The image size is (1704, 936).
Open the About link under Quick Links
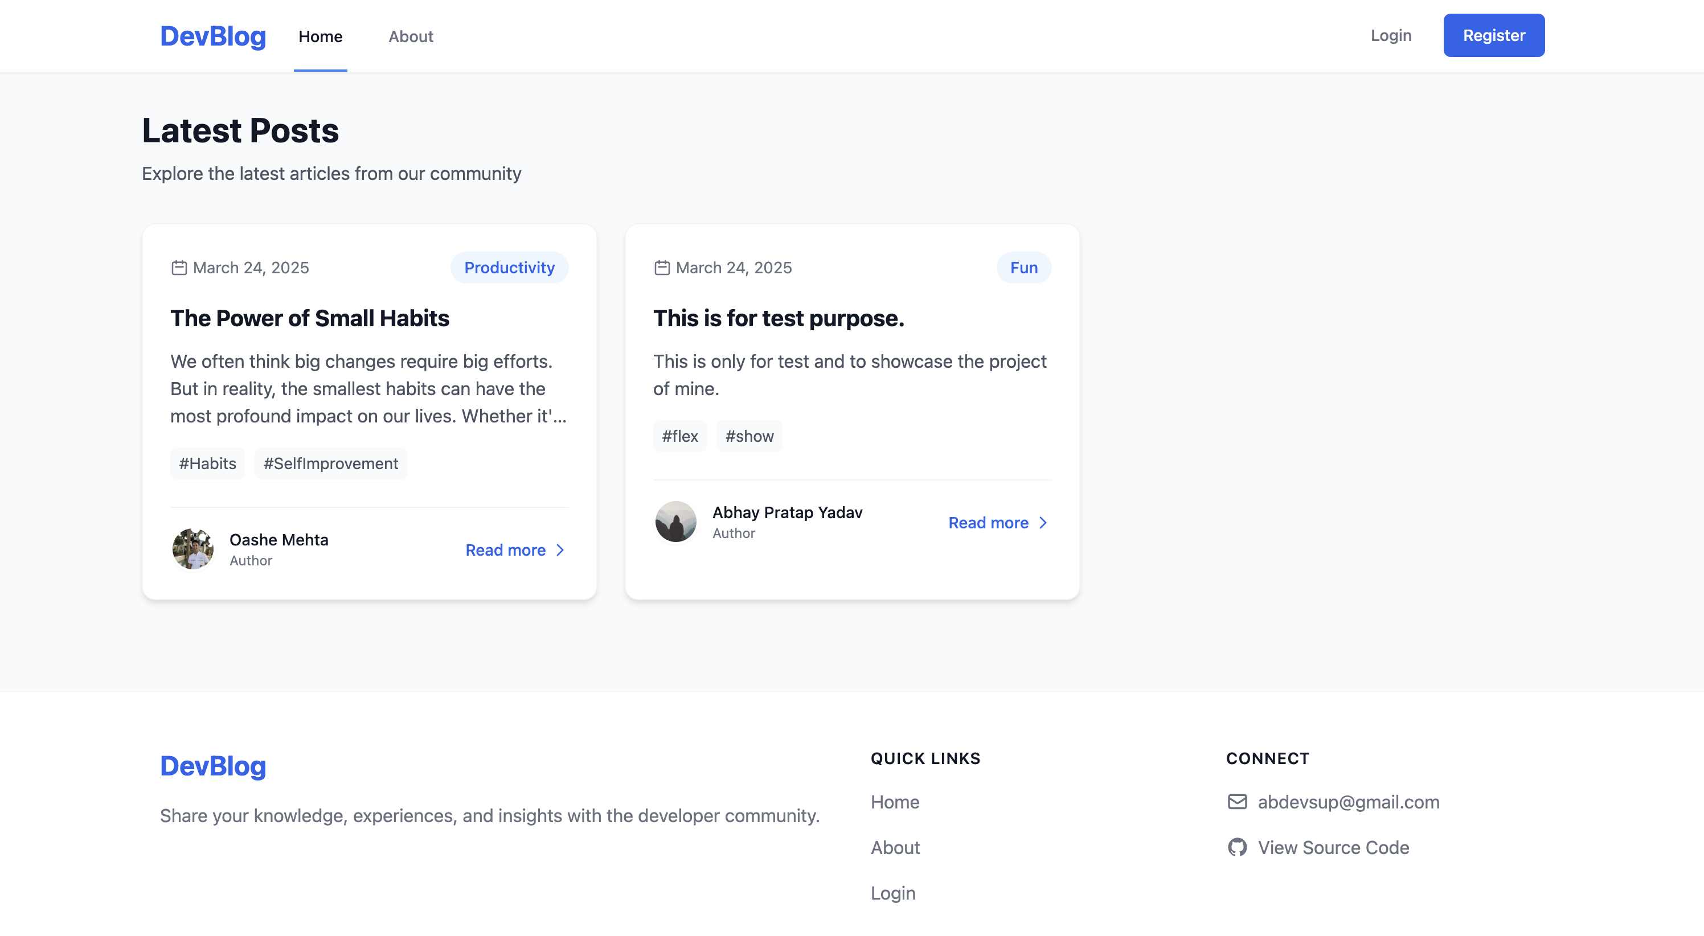click(895, 847)
